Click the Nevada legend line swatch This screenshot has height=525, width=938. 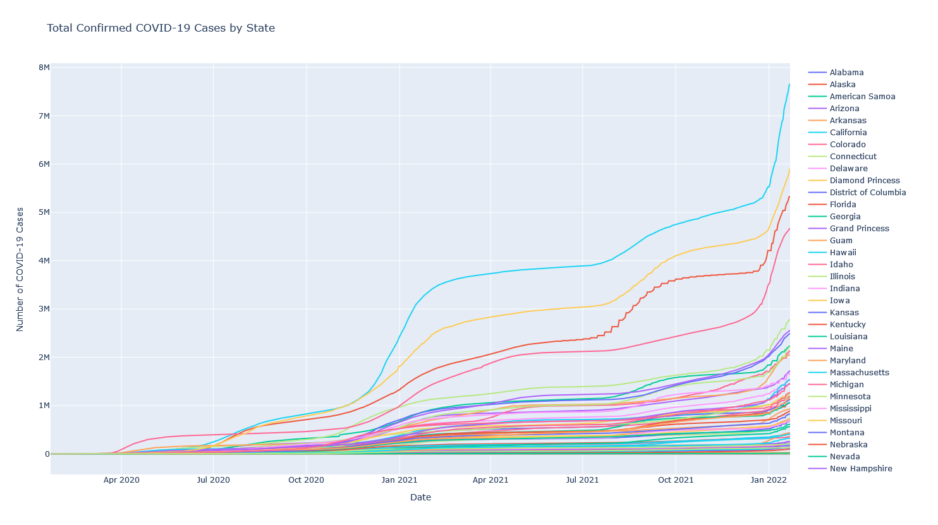(x=817, y=457)
